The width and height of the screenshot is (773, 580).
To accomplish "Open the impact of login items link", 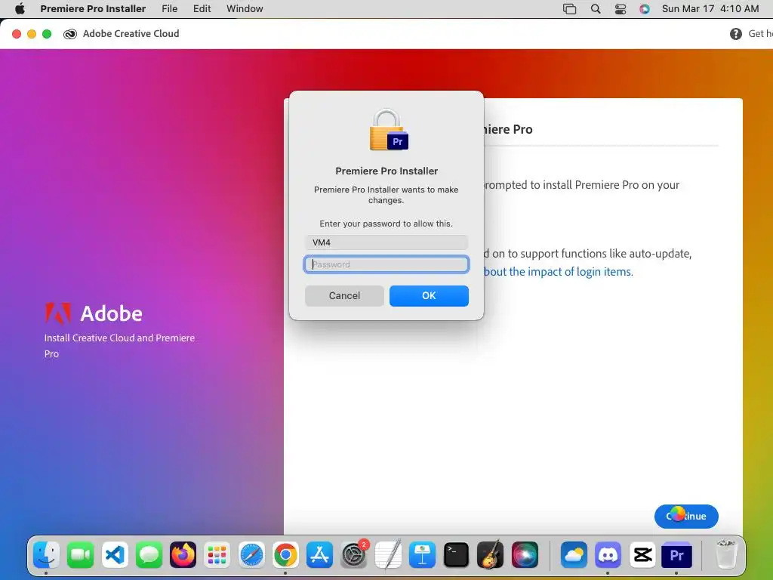I will coord(558,272).
